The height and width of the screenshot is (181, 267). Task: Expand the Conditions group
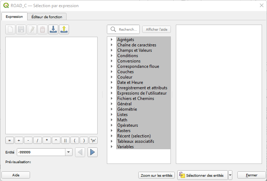click(112, 55)
